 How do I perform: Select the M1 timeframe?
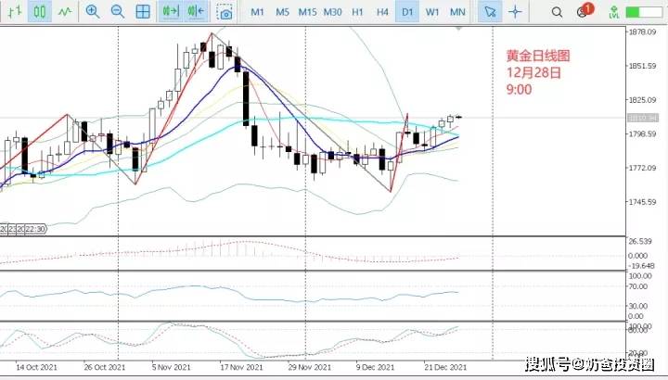[x=257, y=12]
